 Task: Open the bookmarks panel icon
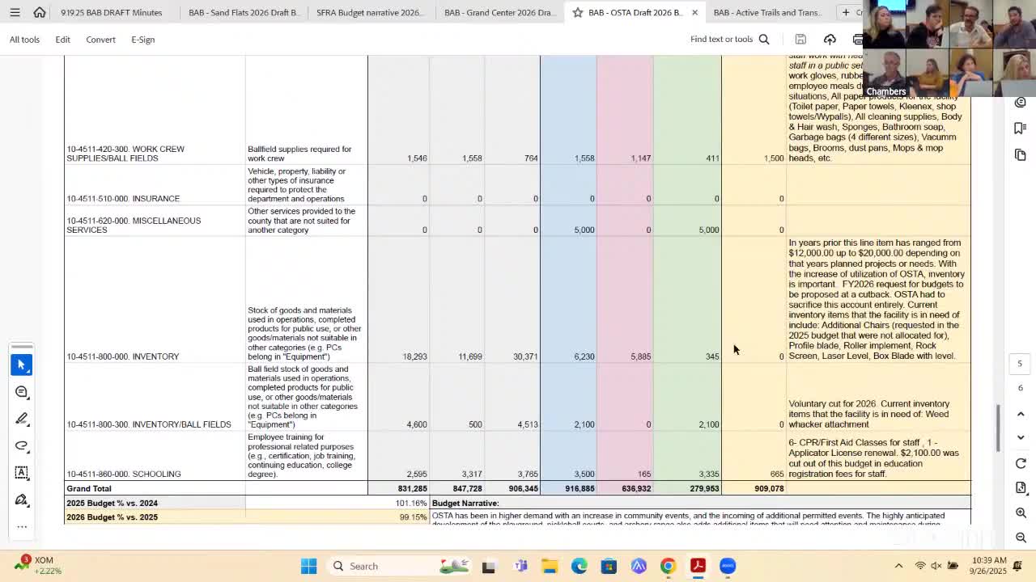coord(1020,129)
